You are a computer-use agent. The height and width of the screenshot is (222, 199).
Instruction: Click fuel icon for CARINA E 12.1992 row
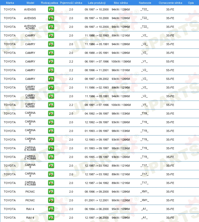[51, 122]
